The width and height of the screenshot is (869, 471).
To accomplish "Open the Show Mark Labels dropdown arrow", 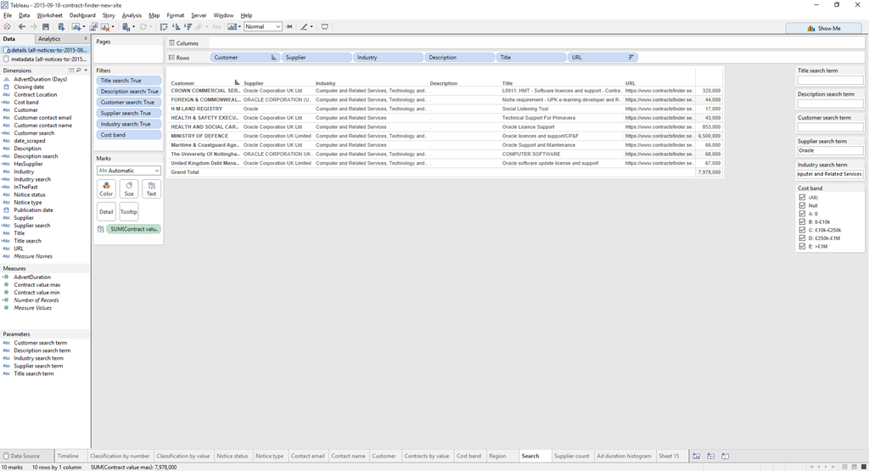I will [x=239, y=26].
